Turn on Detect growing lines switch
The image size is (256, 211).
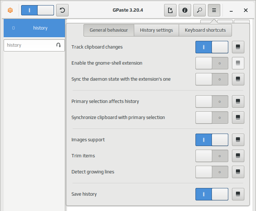point(212,172)
